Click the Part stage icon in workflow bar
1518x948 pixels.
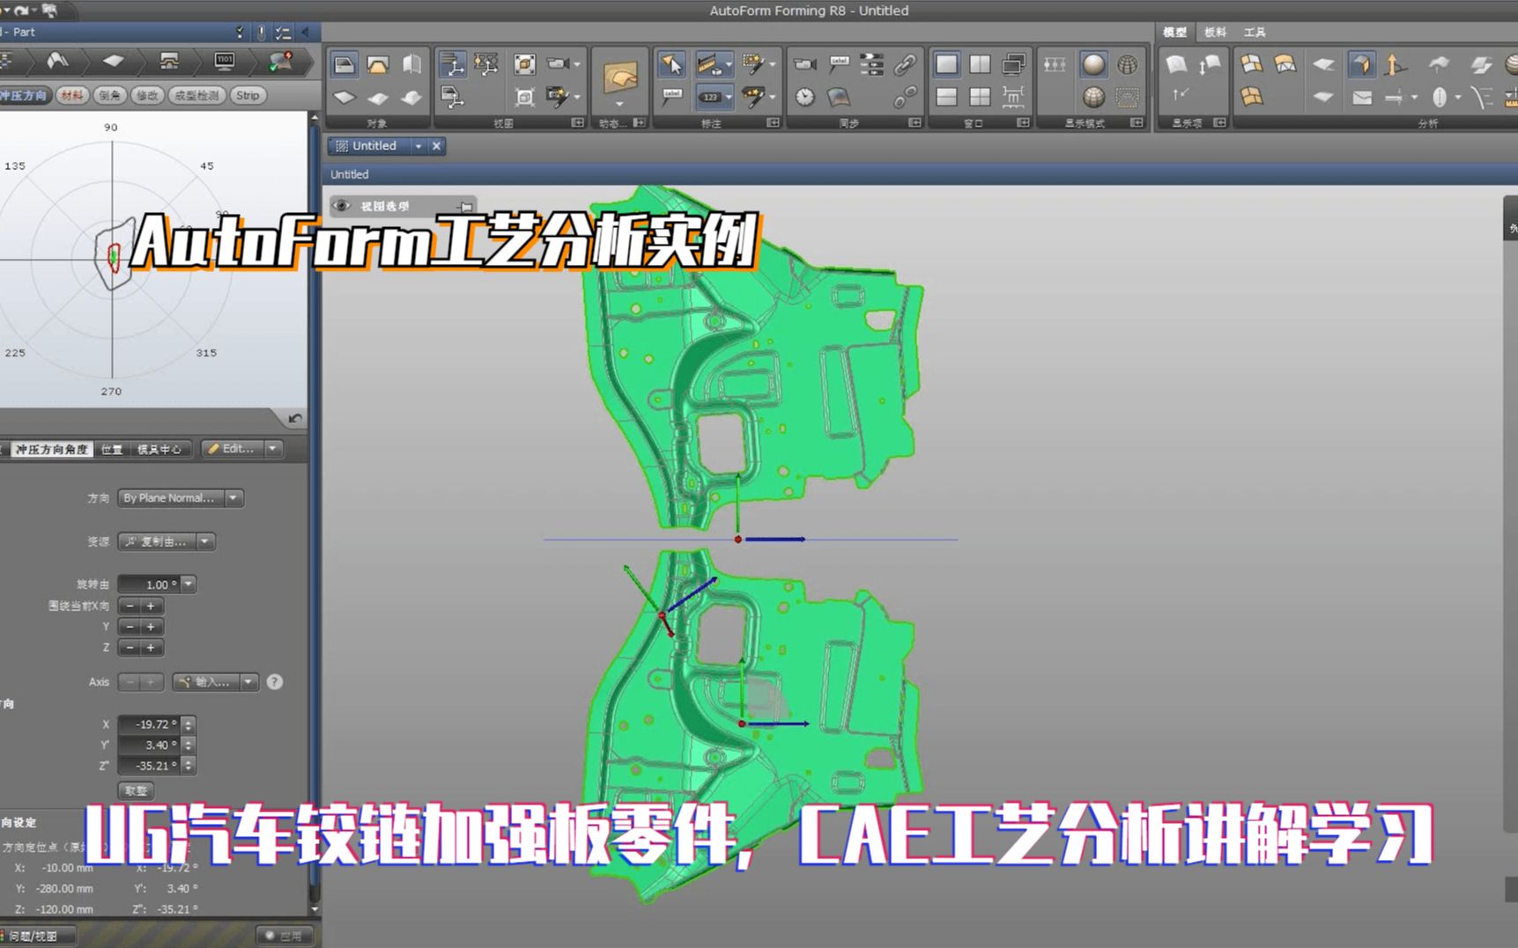(57, 61)
